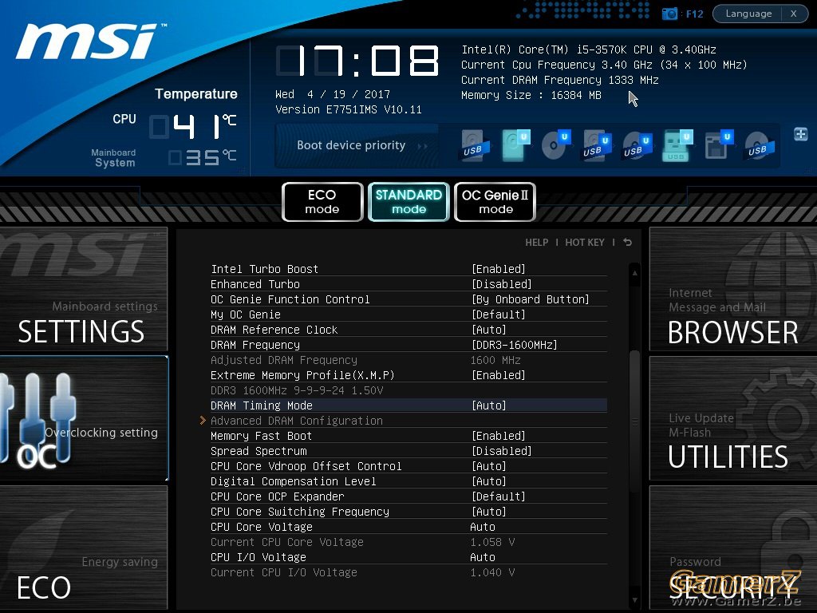The image size is (817, 613).
Task: Toggle Memory Fast Boot Enabled value
Action: point(498,436)
